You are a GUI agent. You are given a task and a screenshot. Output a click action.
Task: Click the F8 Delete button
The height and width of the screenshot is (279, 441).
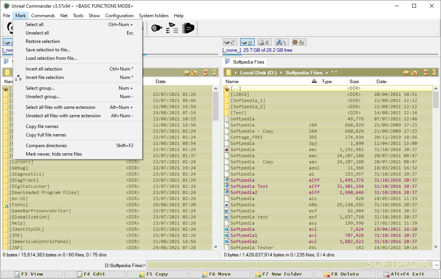tap(345, 274)
